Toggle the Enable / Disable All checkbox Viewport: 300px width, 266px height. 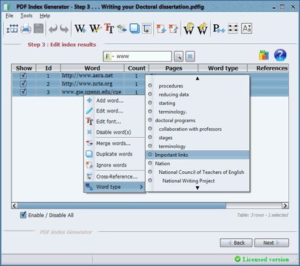tap(23, 215)
